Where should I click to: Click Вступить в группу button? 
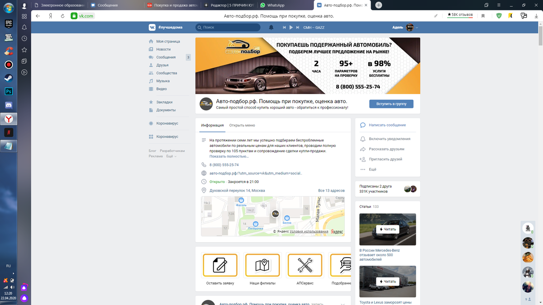pos(391,104)
